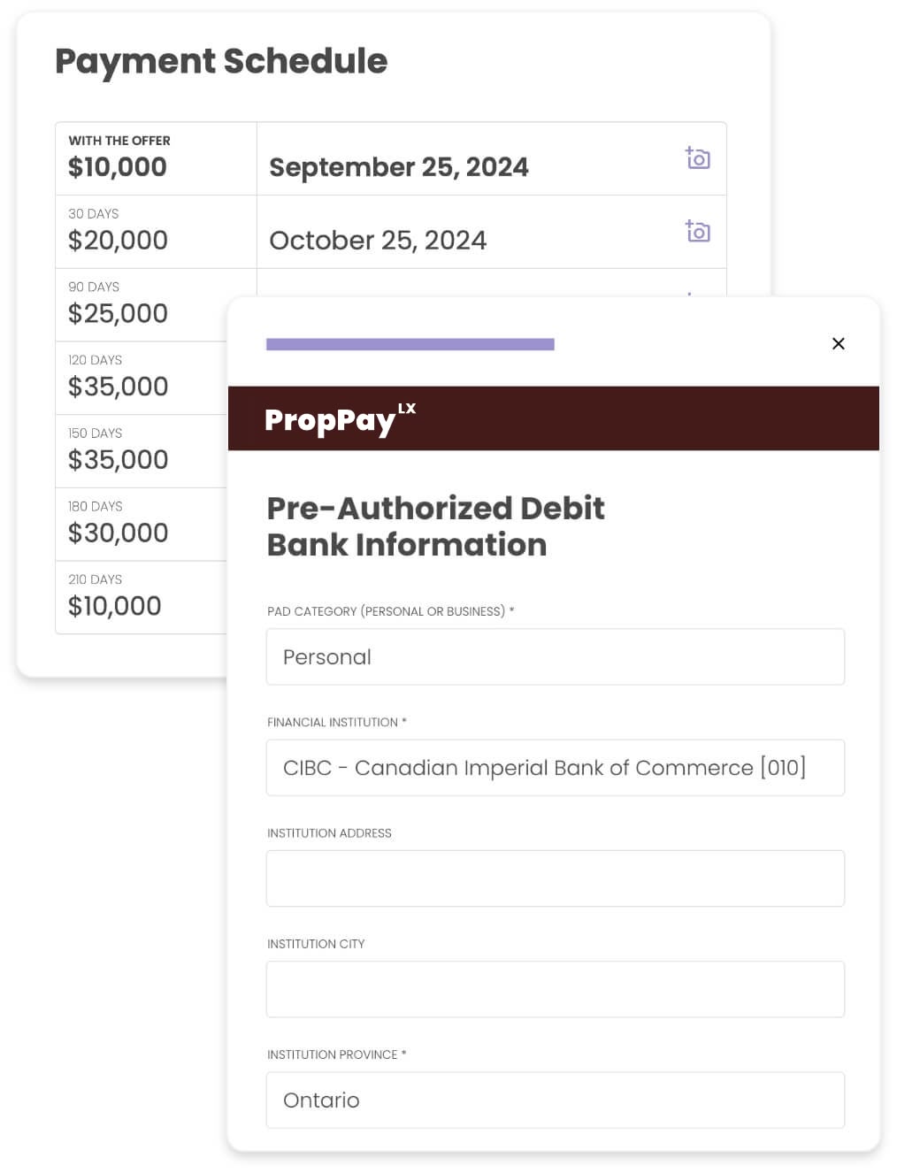This screenshot has width=897, height=1173.
Task: Open the PAD Category field showing Personal
Action: 556,656
